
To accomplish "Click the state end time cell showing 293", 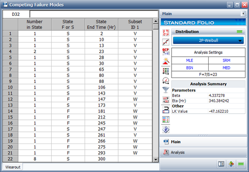I will click(x=101, y=153).
